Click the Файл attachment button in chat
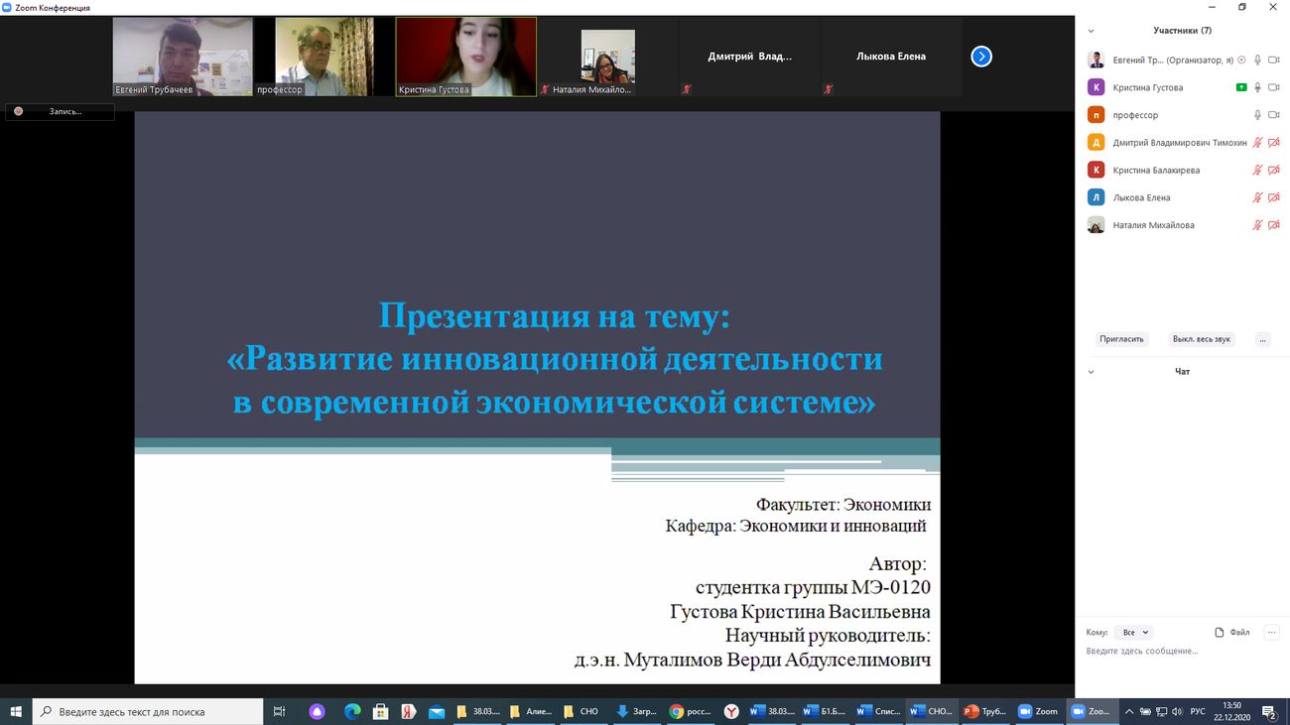The image size is (1290, 725). [1232, 632]
